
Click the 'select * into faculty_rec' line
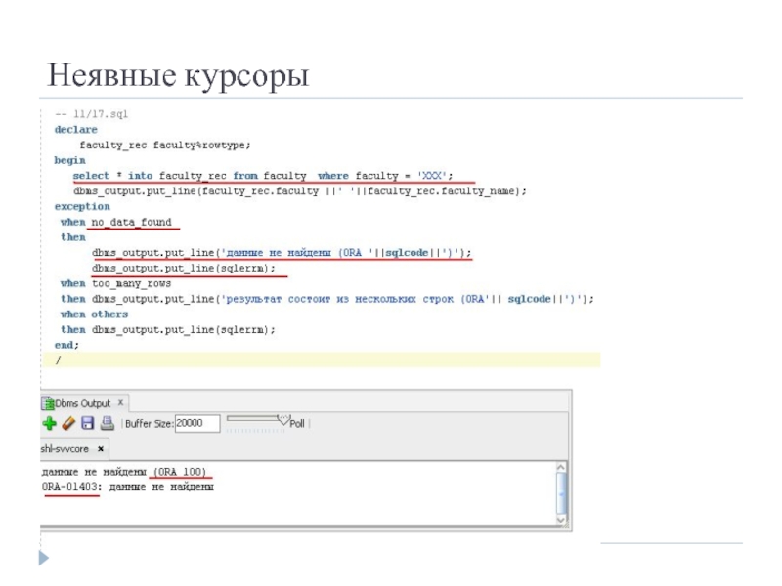tap(263, 176)
